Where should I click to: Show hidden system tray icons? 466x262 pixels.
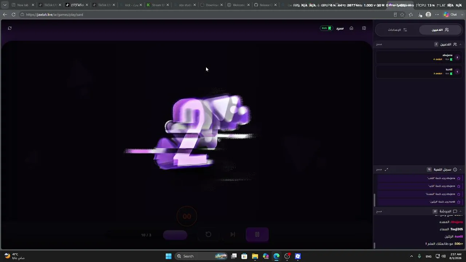point(411,256)
